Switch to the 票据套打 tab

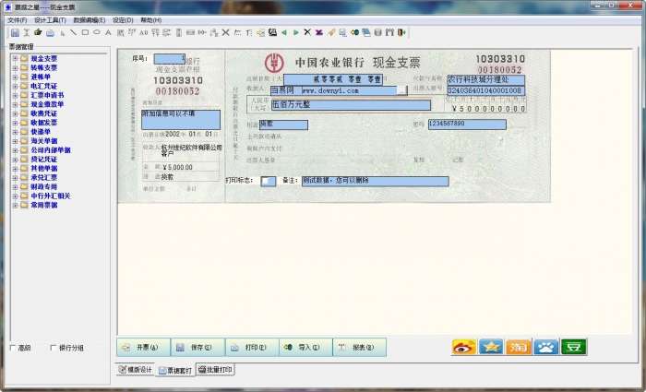click(175, 370)
